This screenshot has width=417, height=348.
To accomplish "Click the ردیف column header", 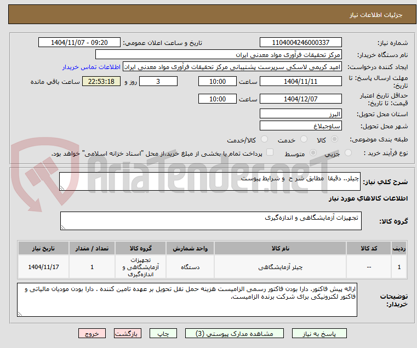I will pos(399,248).
